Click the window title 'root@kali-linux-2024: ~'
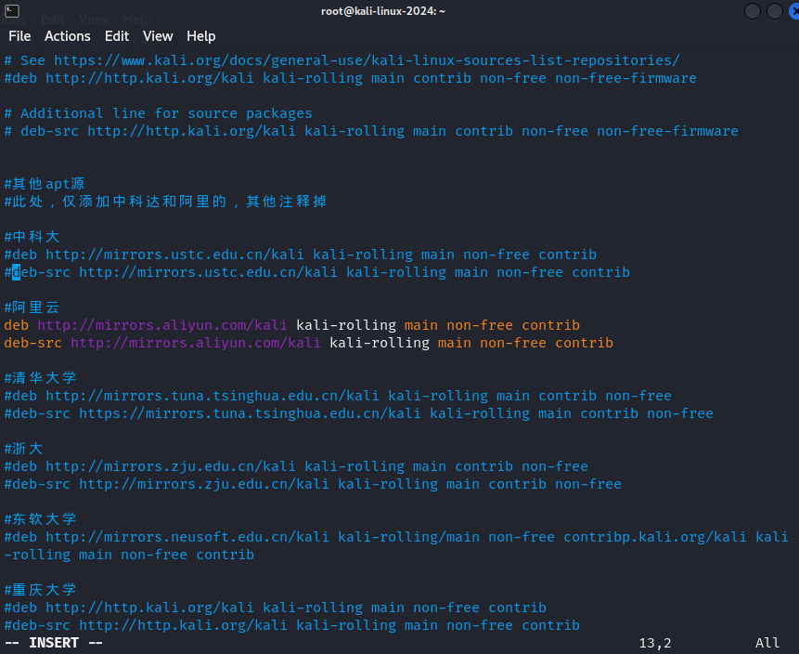799x654 pixels. pyautogui.click(x=383, y=11)
